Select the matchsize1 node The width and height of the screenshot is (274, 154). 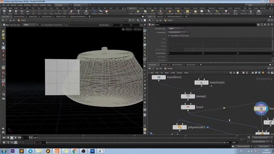click(201, 83)
